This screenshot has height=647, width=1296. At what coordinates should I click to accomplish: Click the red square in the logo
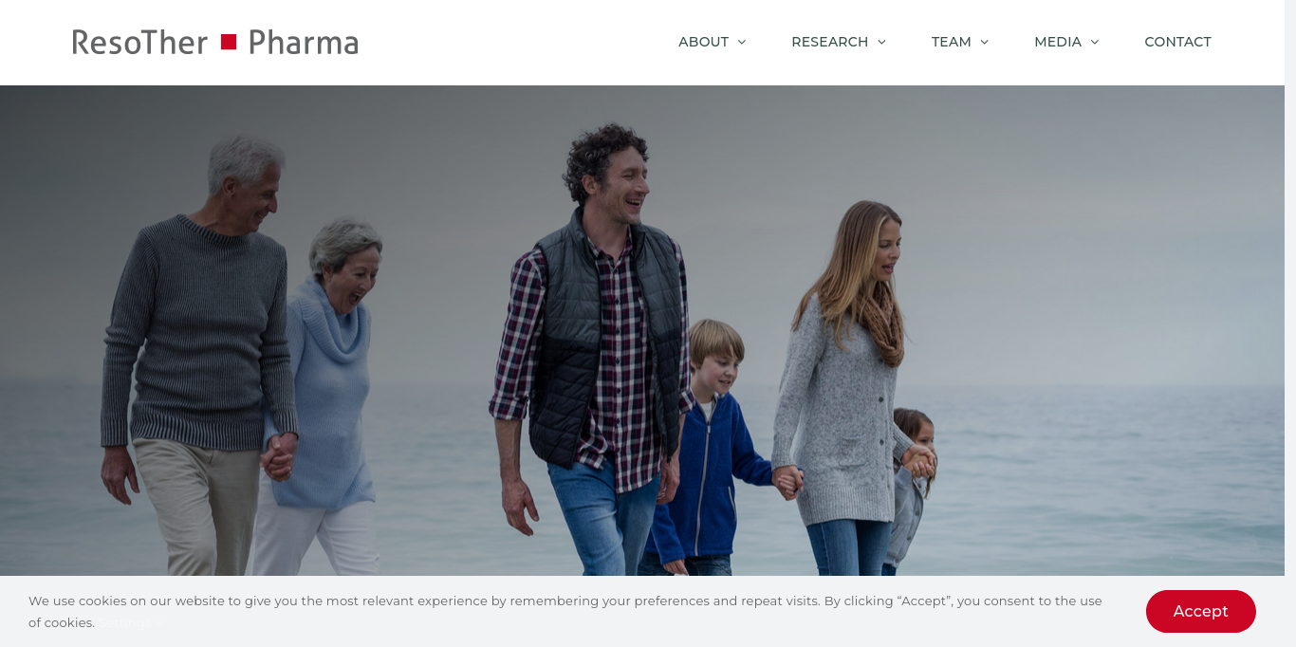click(x=229, y=42)
